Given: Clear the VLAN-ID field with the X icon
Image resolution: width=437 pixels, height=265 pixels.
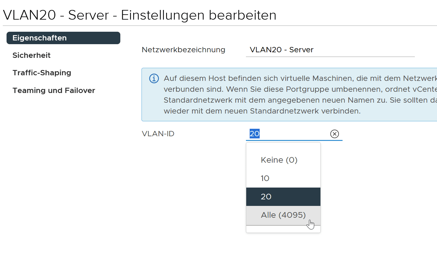Looking at the screenshot, I should point(334,134).
